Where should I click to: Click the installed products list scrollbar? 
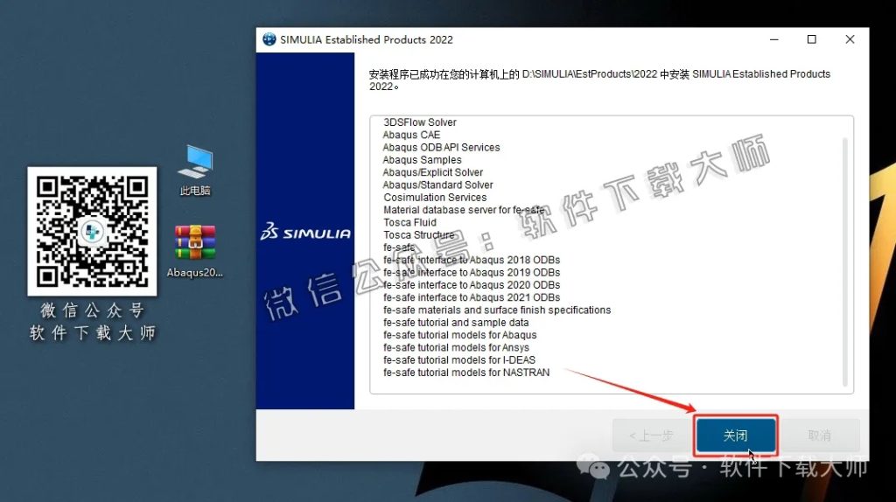(x=844, y=261)
